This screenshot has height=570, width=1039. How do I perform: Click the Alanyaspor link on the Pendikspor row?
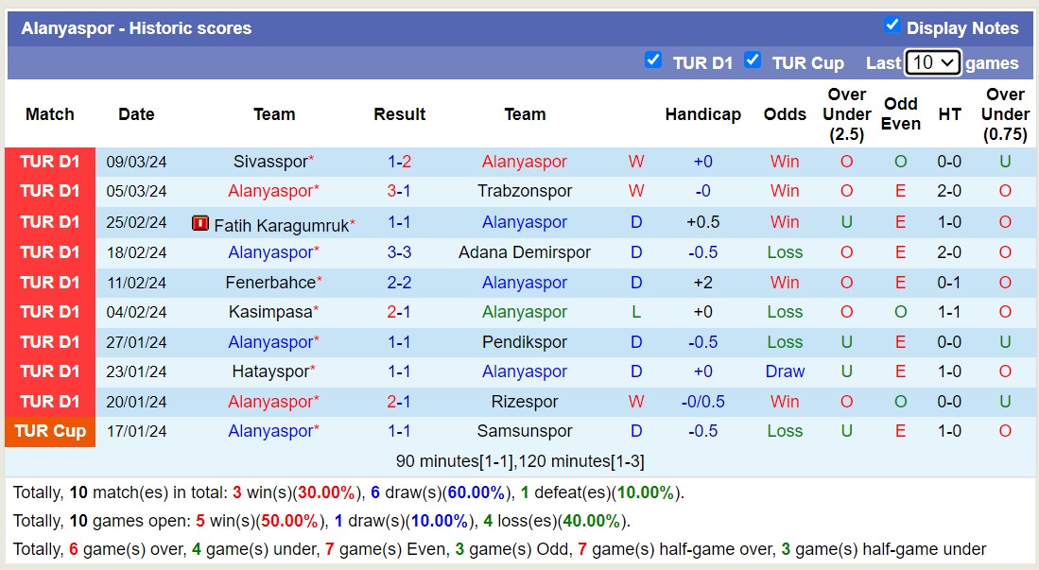coord(273,341)
